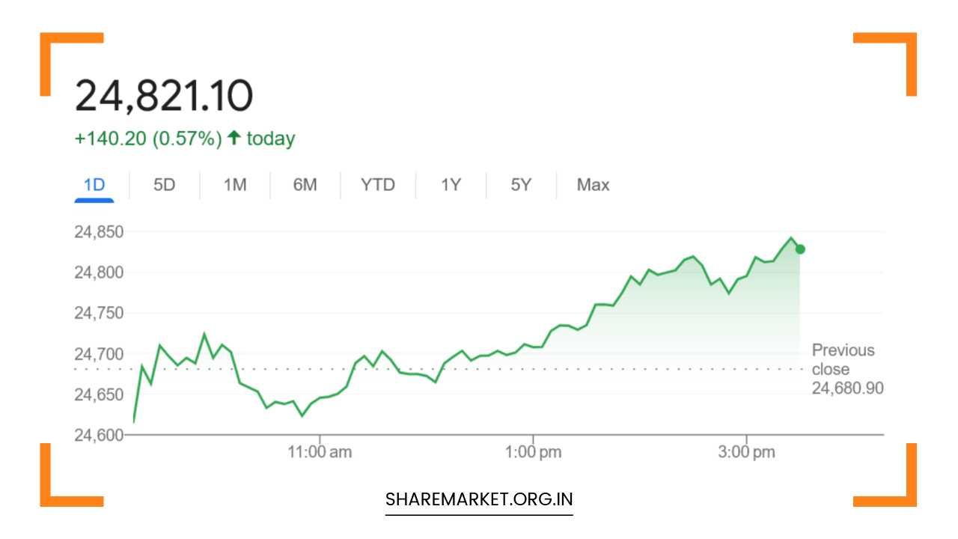
Task: Switch to the 1Y chart view
Action: click(x=451, y=185)
